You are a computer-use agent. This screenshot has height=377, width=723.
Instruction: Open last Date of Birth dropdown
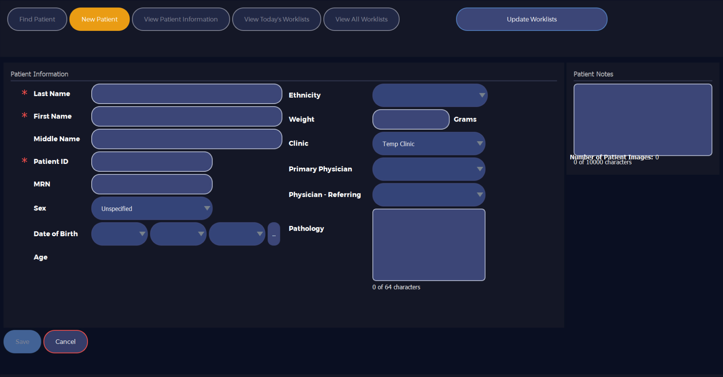coord(237,234)
